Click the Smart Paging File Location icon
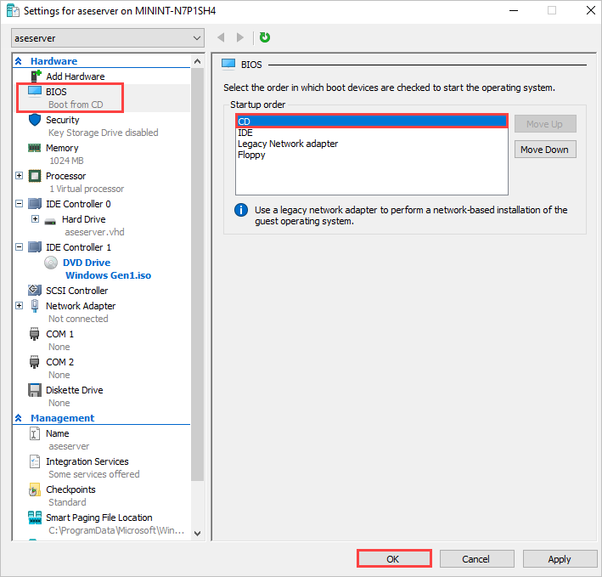 [x=35, y=518]
